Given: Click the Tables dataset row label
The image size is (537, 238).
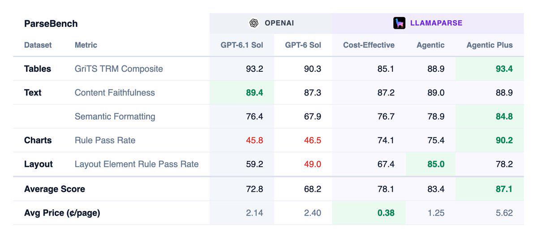Looking at the screenshot, I should point(38,69).
